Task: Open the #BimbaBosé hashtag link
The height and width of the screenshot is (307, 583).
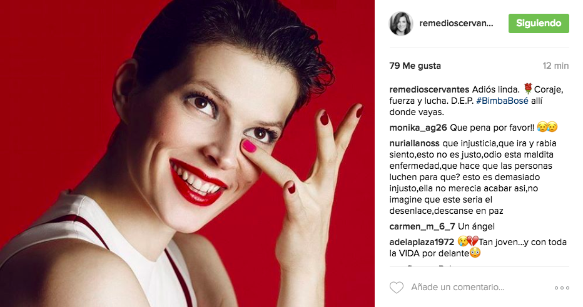Action: point(502,101)
